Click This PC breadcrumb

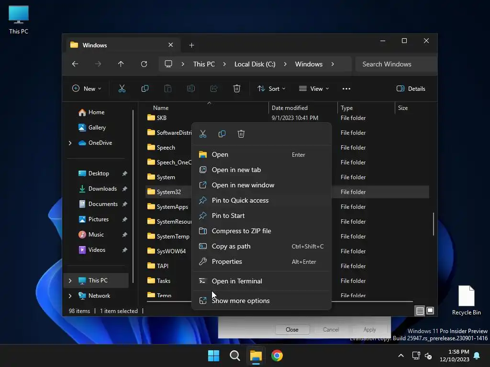(x=204, y=64)
